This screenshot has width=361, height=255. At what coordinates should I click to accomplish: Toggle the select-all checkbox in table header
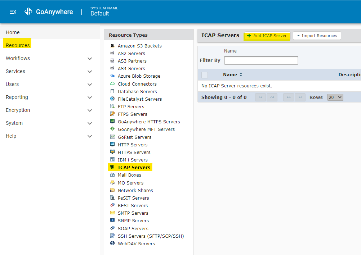204,75
